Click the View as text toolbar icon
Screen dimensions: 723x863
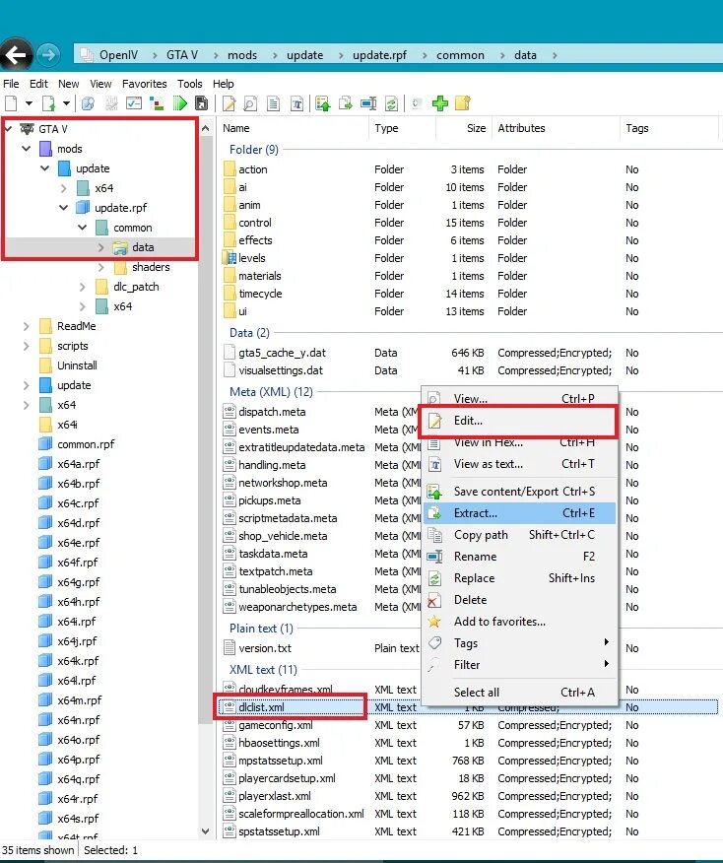tap(297, 103)
